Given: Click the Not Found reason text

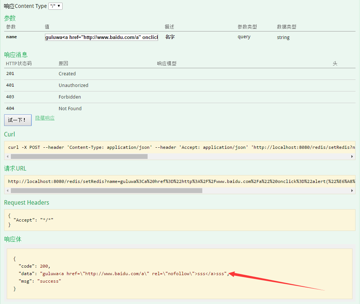Looking at the screenshot, I should 70,108.
